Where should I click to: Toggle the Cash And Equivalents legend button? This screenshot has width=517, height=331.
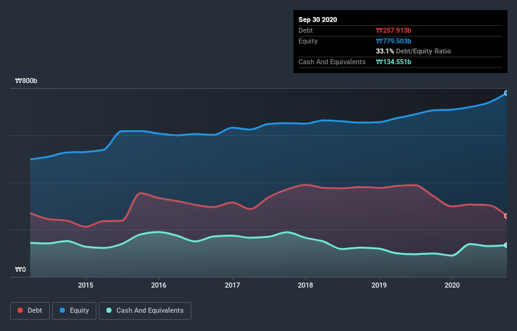[x=145, y=311]
